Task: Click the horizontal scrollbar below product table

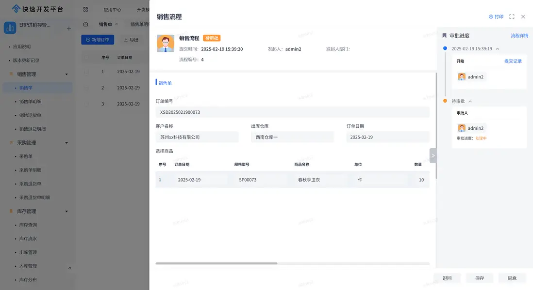Action: click(217, 263)
